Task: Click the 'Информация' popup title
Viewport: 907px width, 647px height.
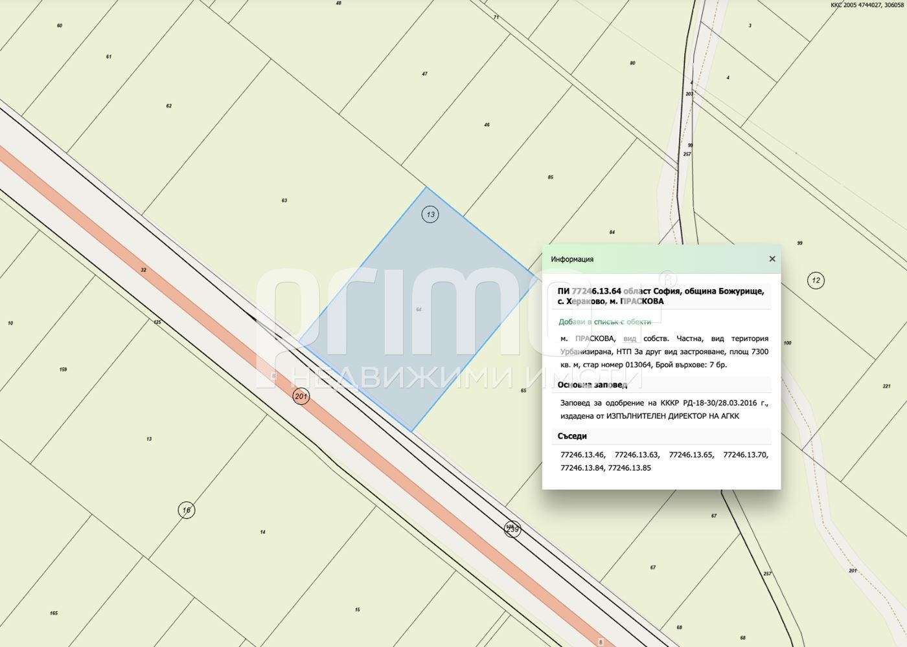Action: point(572,259)
